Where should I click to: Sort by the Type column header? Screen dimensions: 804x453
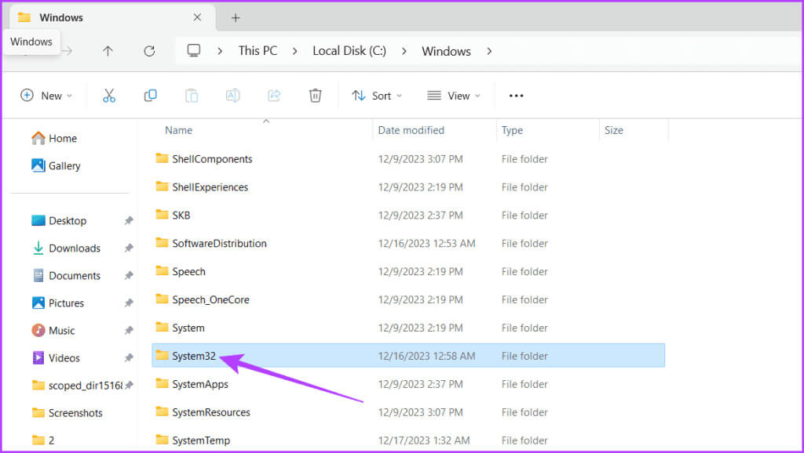coord(512,130)
